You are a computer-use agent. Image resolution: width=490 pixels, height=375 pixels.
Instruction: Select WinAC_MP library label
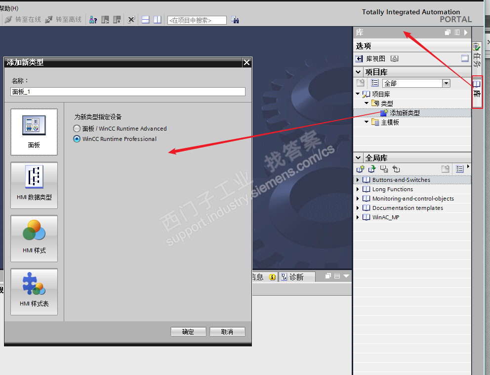[386, 217]
